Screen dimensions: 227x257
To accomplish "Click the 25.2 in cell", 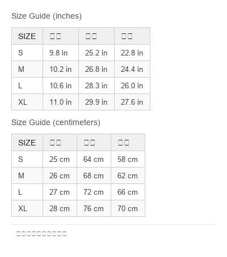I will click(96, 53).
